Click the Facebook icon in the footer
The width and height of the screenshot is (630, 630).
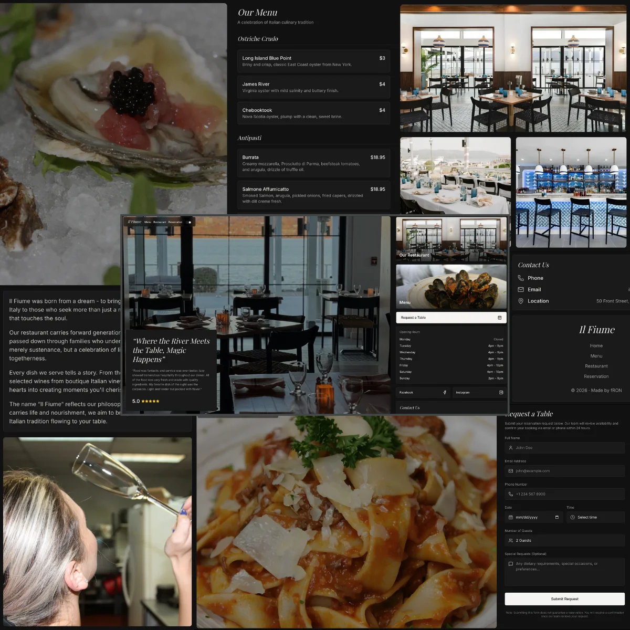point(445,392)
